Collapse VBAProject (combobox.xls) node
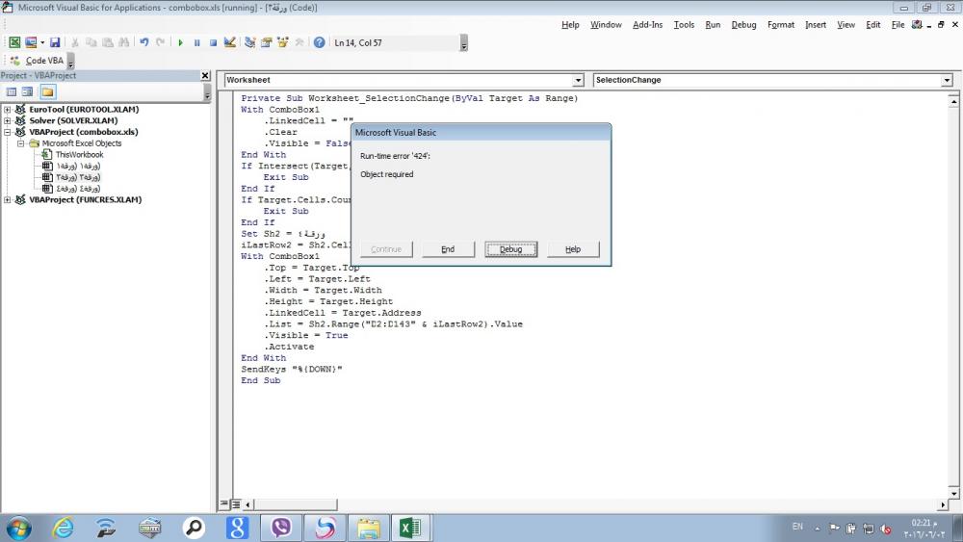The height and width of the screenshot is (542, 963). (8, 132)
